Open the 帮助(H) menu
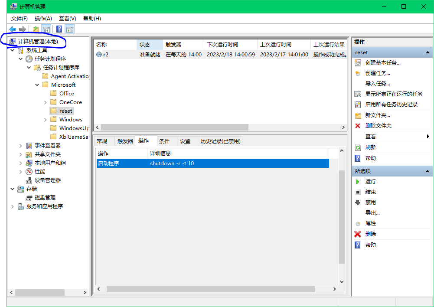434x307 pixels. (92, 19)
